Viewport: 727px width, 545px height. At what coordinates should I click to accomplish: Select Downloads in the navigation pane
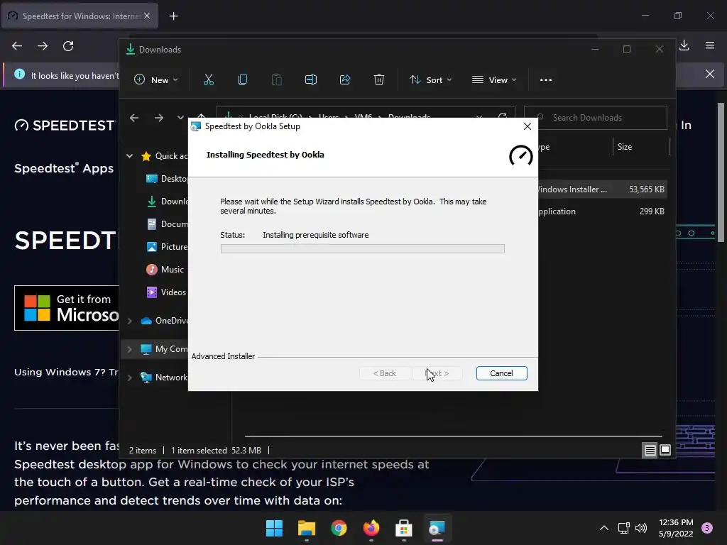[166, 201]
